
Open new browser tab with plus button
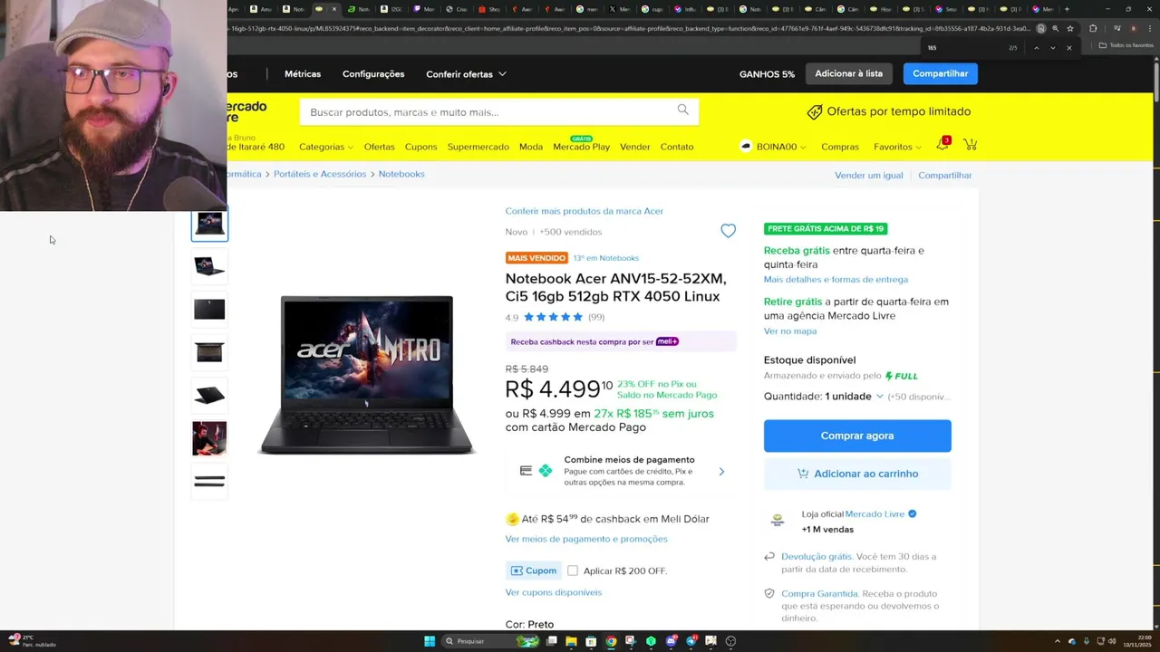click(1067, 9)
